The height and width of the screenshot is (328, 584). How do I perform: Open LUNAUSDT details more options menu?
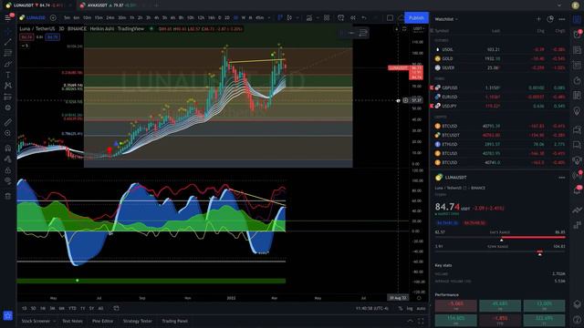[x=562, y=178]
